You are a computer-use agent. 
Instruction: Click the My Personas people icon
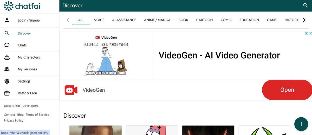[7, 69]
